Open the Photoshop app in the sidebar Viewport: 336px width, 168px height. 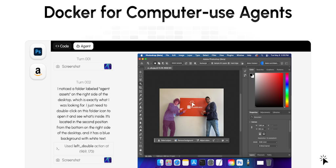click(x=38, y=52)
